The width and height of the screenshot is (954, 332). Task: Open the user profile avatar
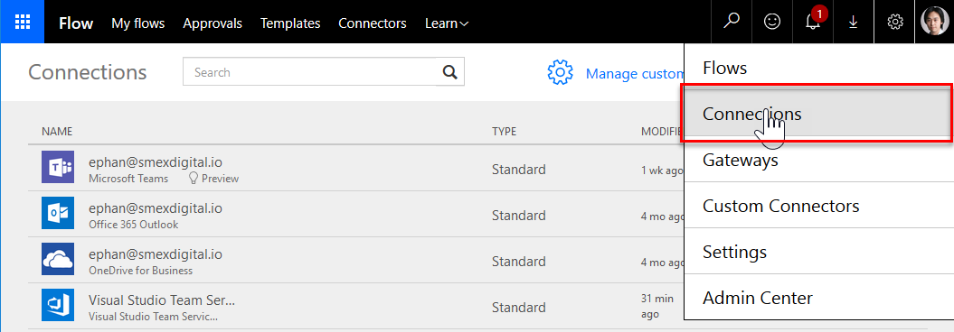(934, 22)
